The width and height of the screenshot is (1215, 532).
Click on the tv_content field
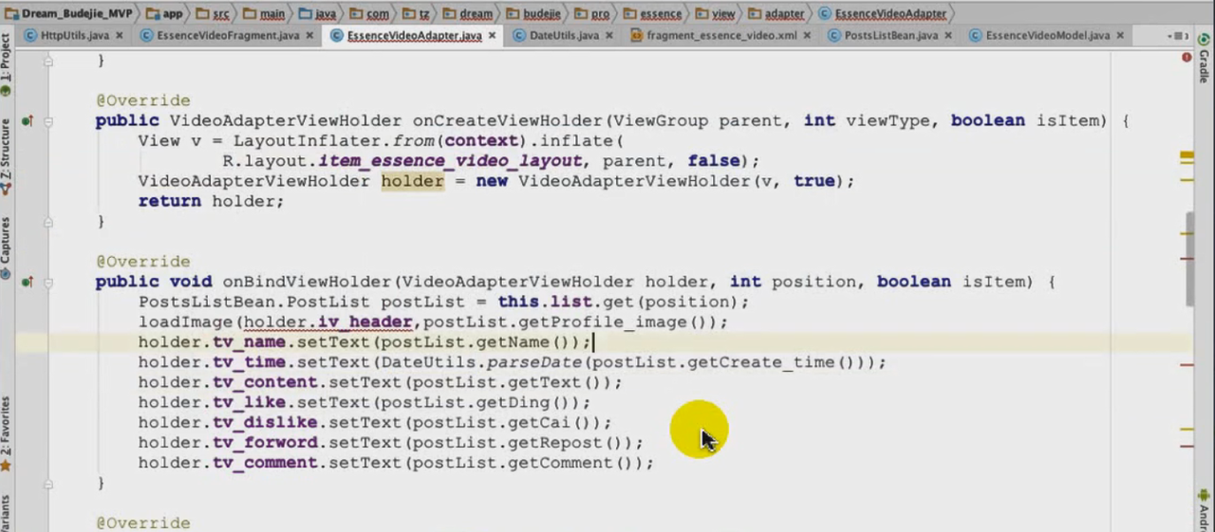[x=265, y=382]
